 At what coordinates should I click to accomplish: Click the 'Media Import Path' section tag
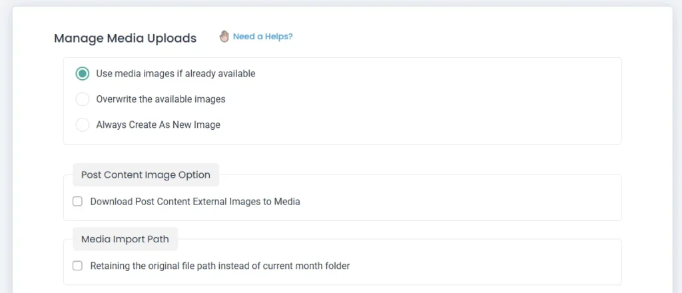[125, 239]
